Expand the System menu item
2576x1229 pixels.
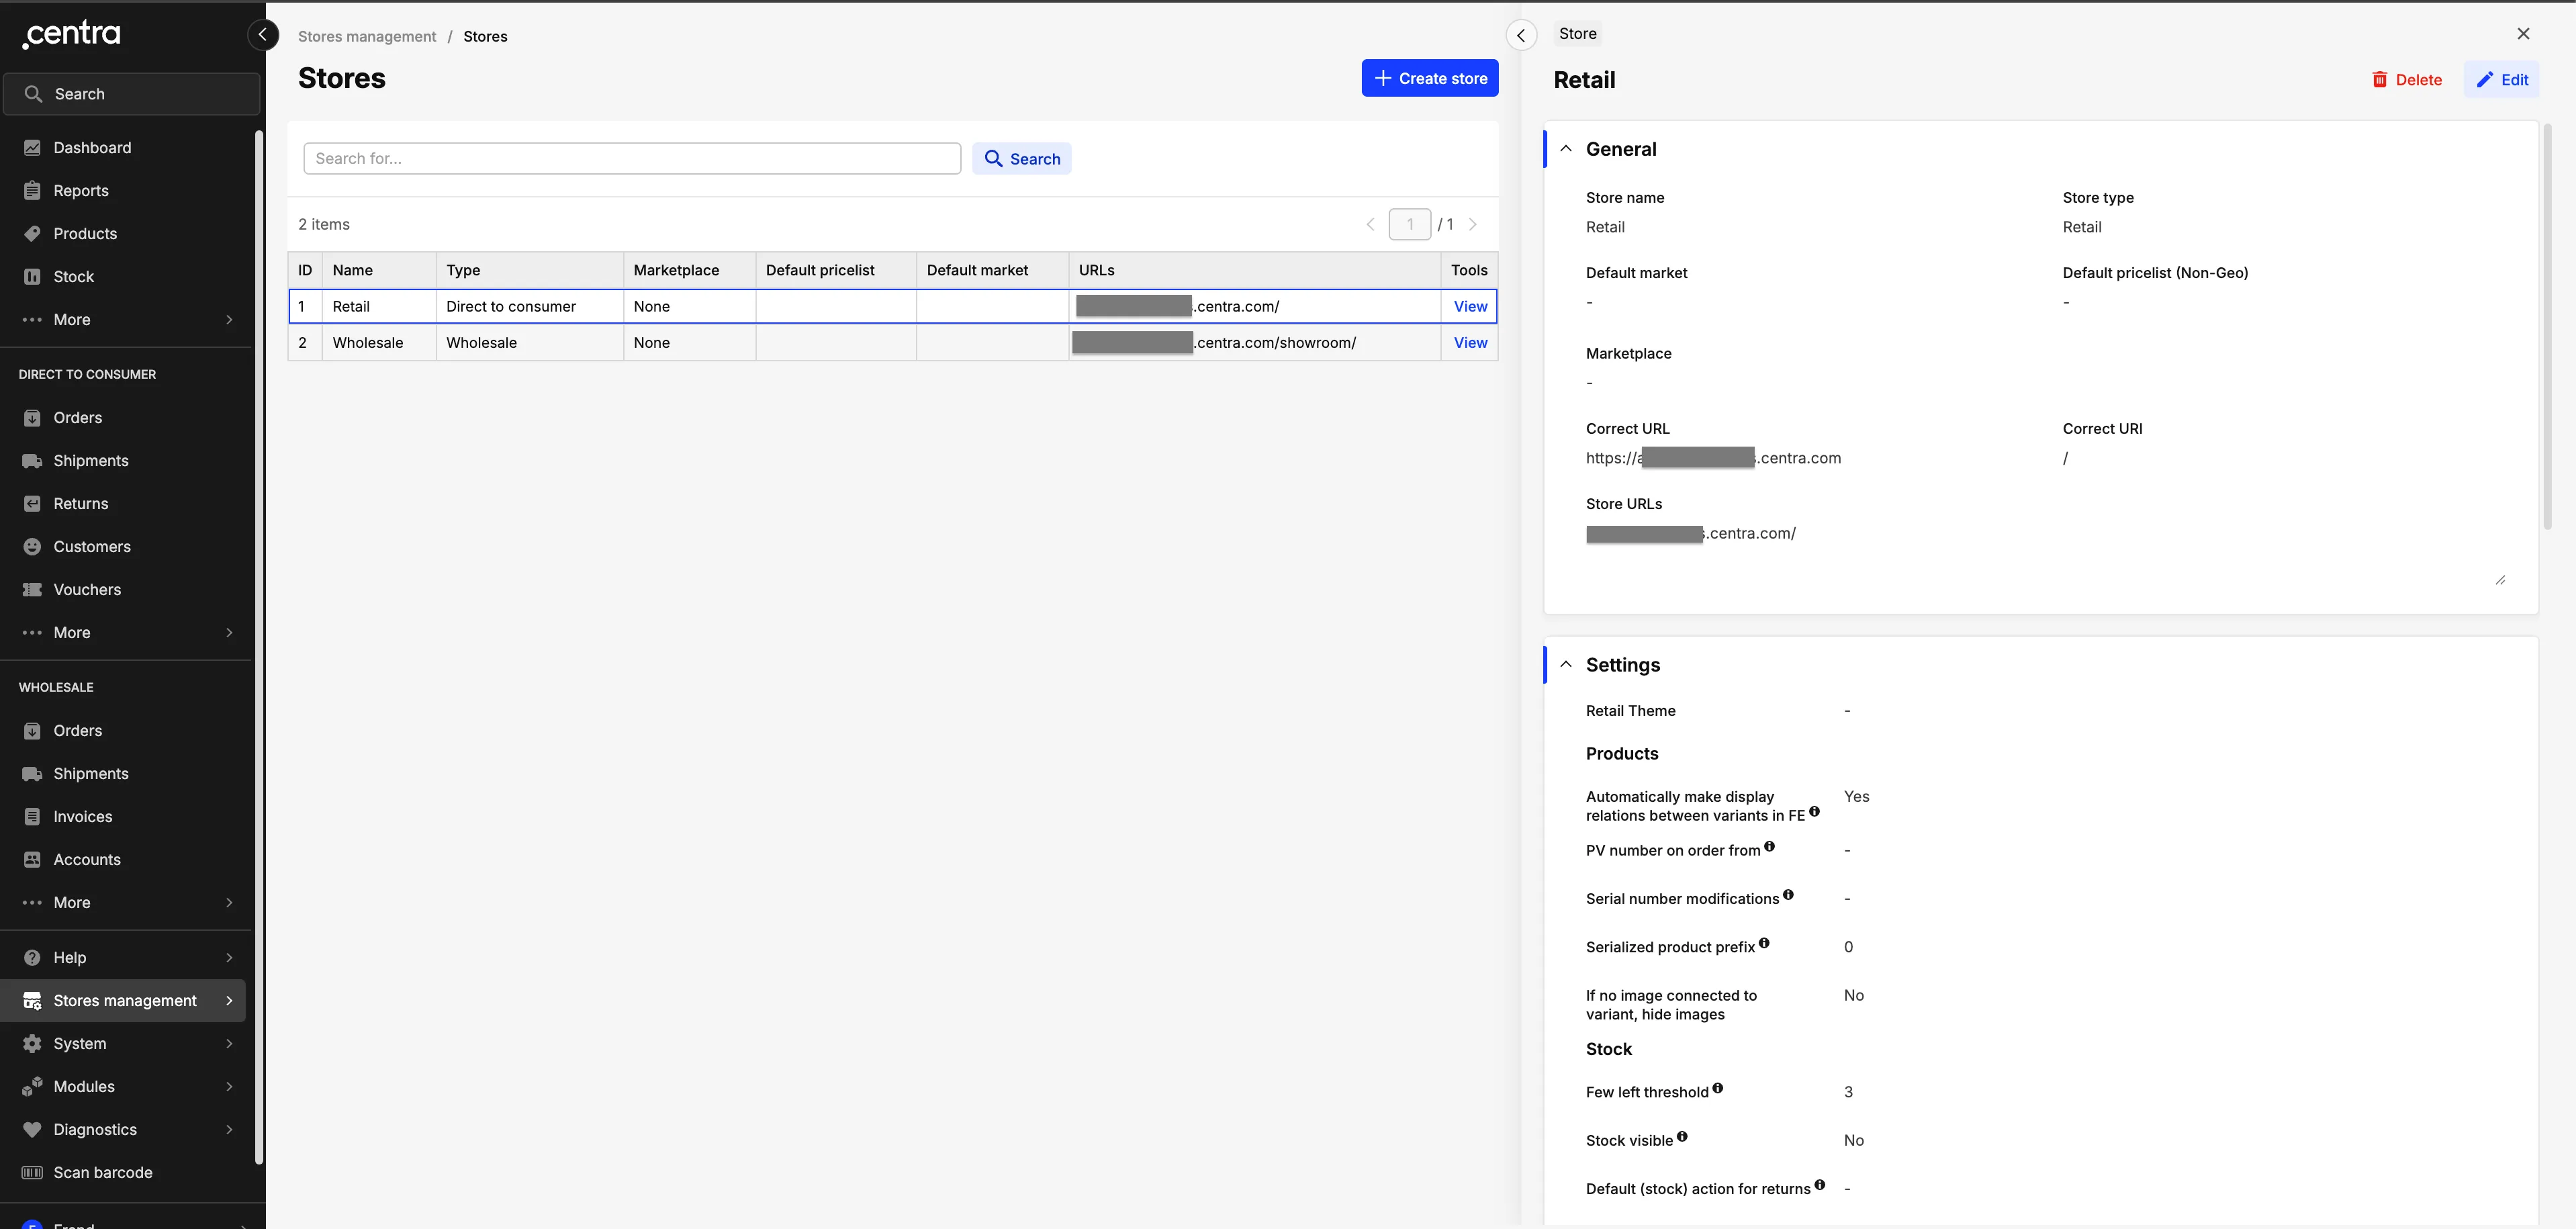(x=229, y=1044)
